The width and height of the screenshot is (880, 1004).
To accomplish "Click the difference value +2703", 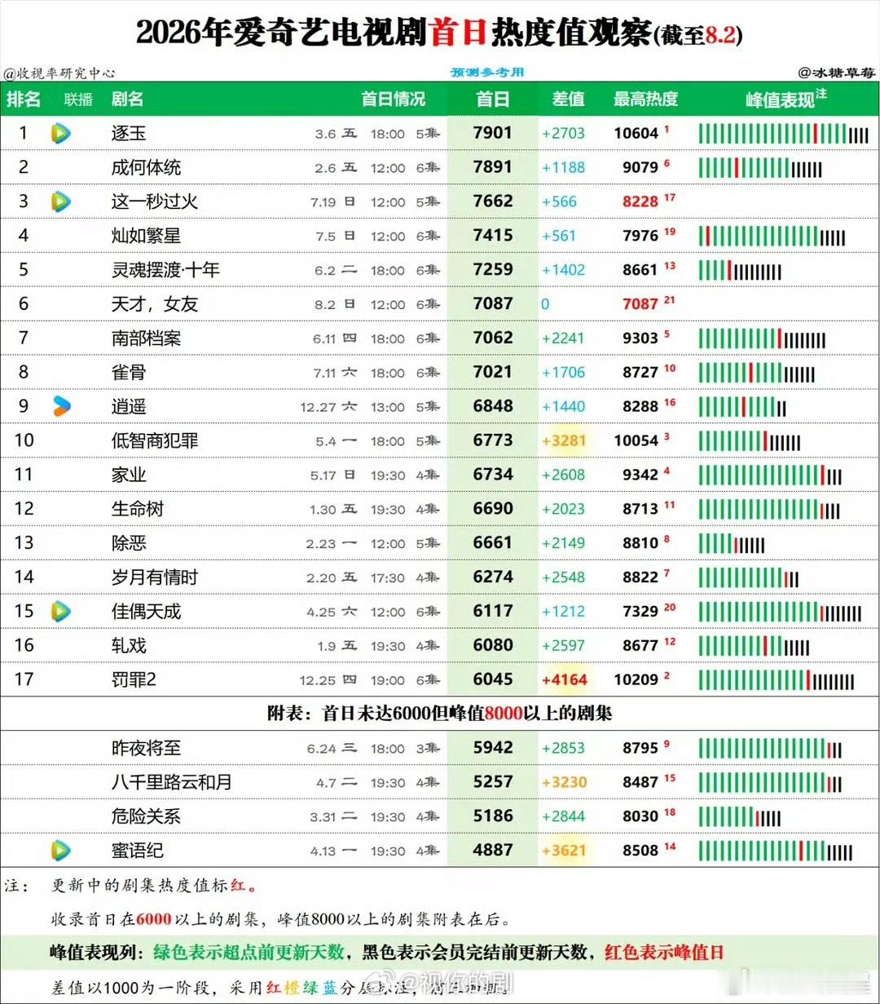I will pyautogui.click(x=564, y=134).
